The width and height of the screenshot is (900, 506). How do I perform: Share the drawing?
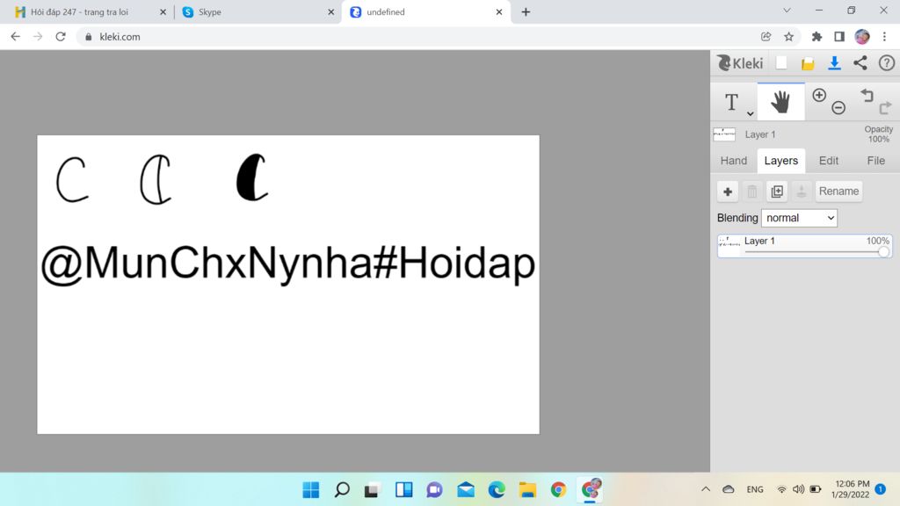click(x=860, y=63)
